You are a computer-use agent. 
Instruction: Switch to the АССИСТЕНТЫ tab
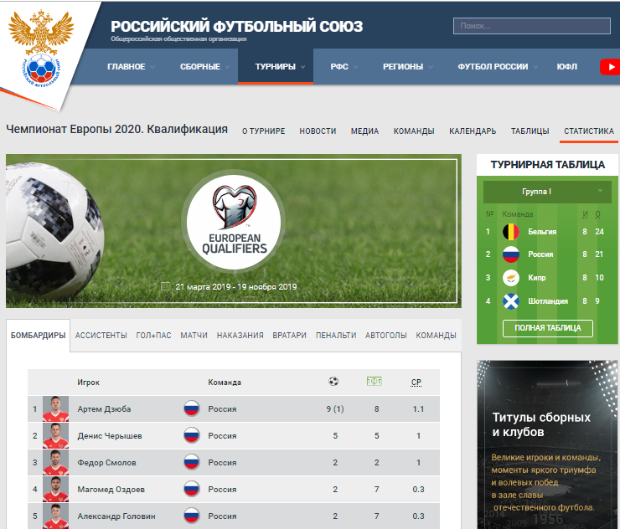pos(101,336)
